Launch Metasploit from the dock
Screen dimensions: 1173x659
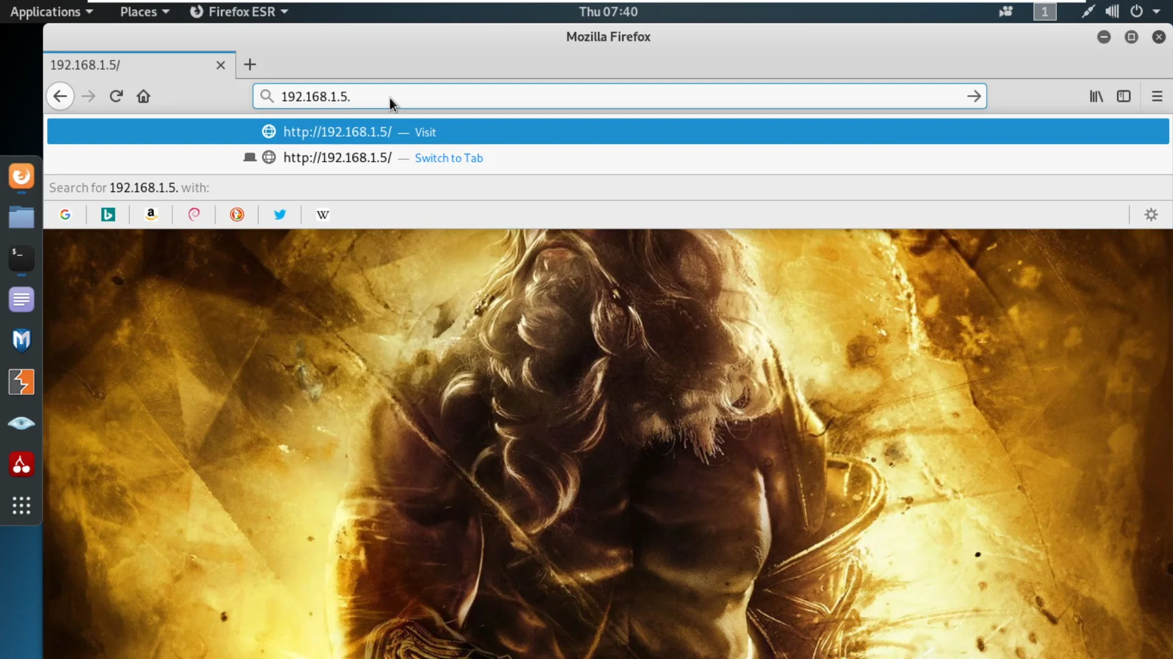click(x=21, y=340)
